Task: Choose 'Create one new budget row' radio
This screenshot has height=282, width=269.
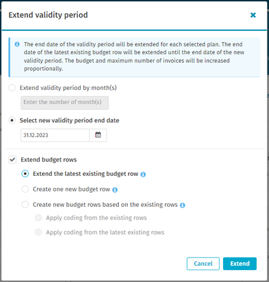Action: point(25,189)
